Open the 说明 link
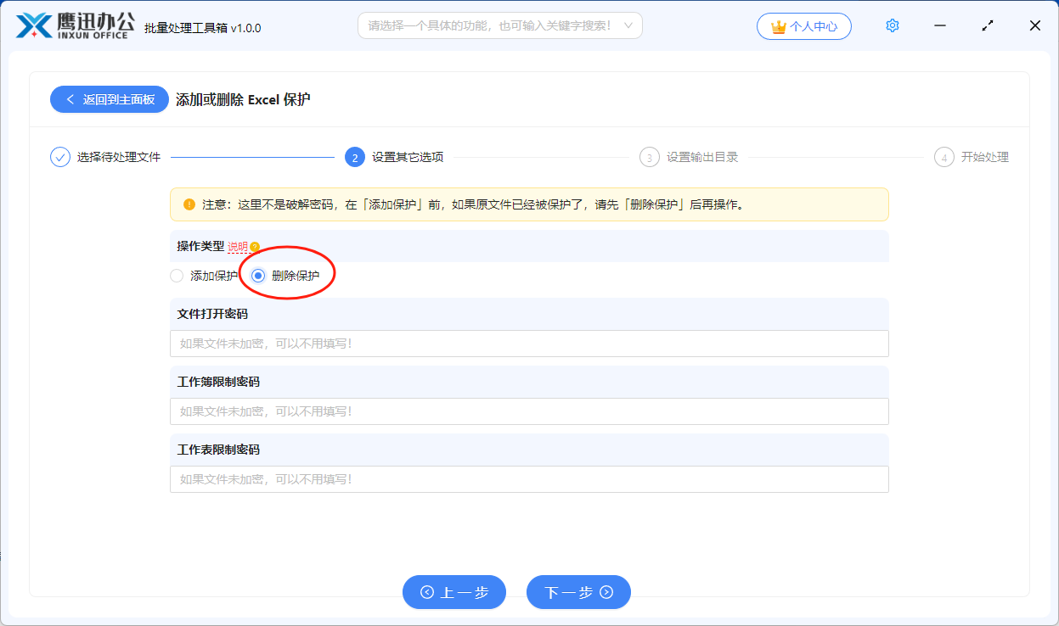Viewport: 1059px width, 626px height. click(238, 245)
